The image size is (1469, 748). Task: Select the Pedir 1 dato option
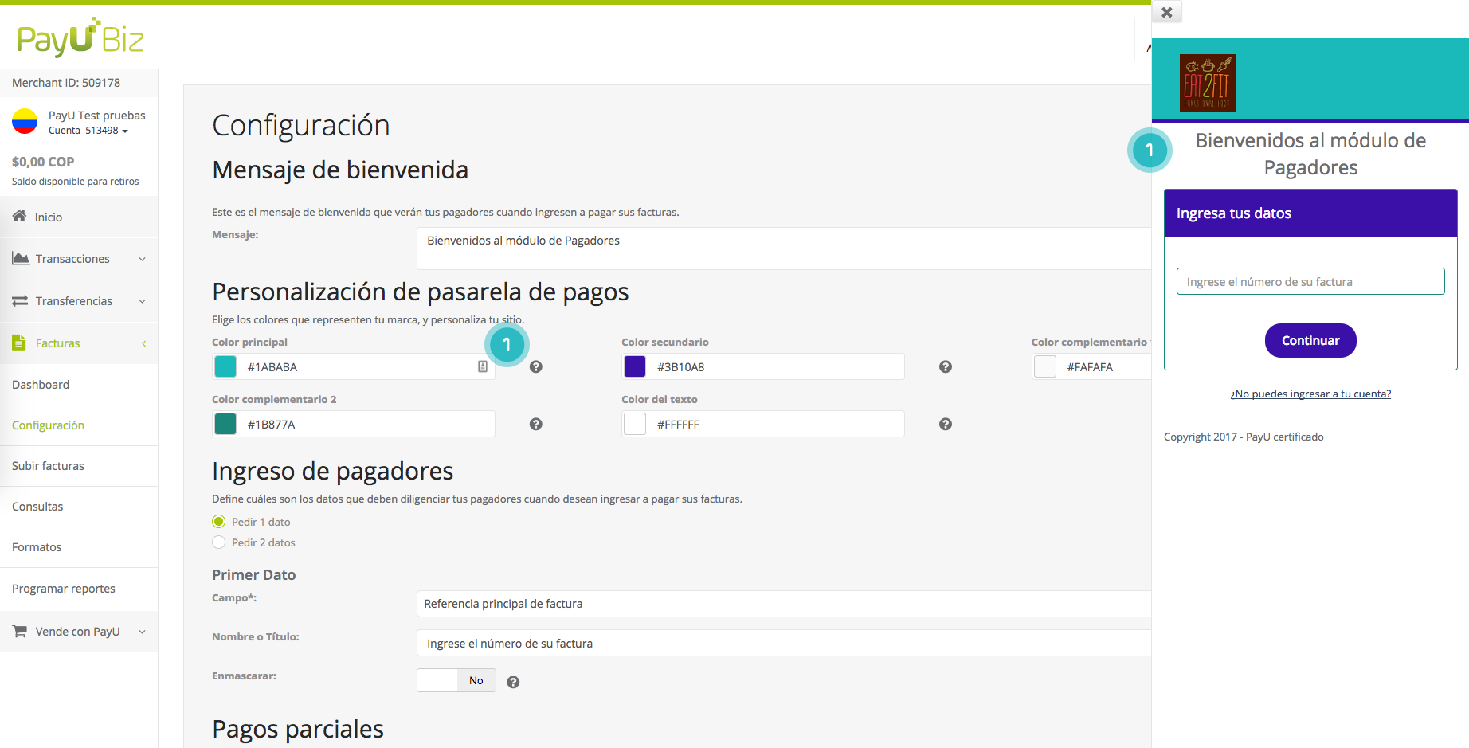click(218, 521)
